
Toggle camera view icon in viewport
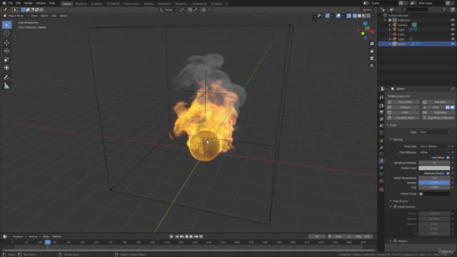click(x=371, y=59)
